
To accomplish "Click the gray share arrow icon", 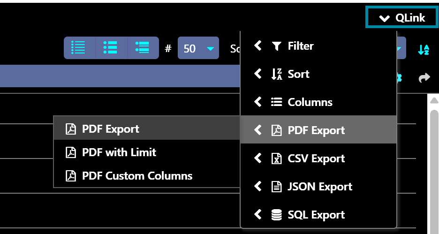I will point(424,78).
